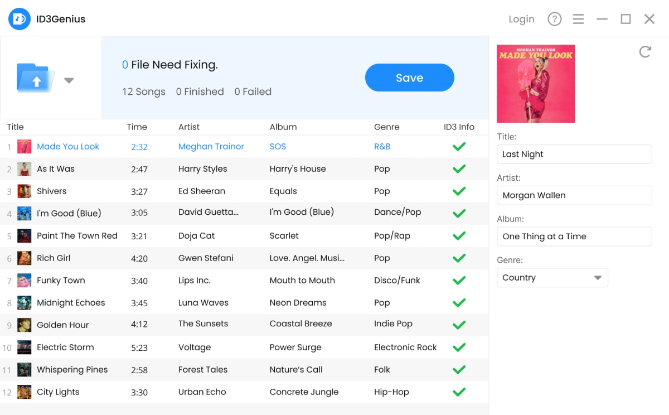Click the Title field containing Last Night
The width and height of the screenshot is (669, 415).
click(574, 155)
